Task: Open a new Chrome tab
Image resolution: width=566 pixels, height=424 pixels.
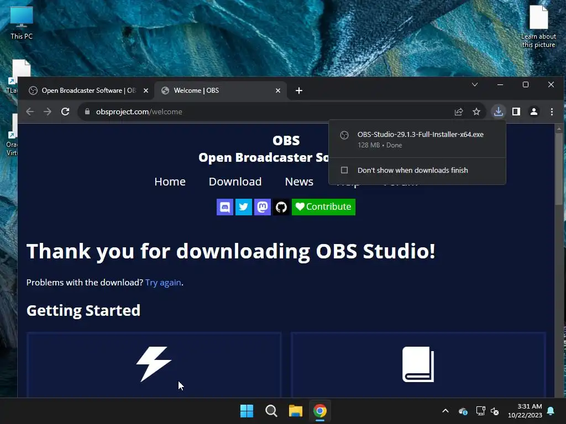Action: click(299, 91)
